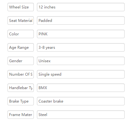Place cursor after the word Padded
The image size is (129, 121).
(x=52, y=21)
